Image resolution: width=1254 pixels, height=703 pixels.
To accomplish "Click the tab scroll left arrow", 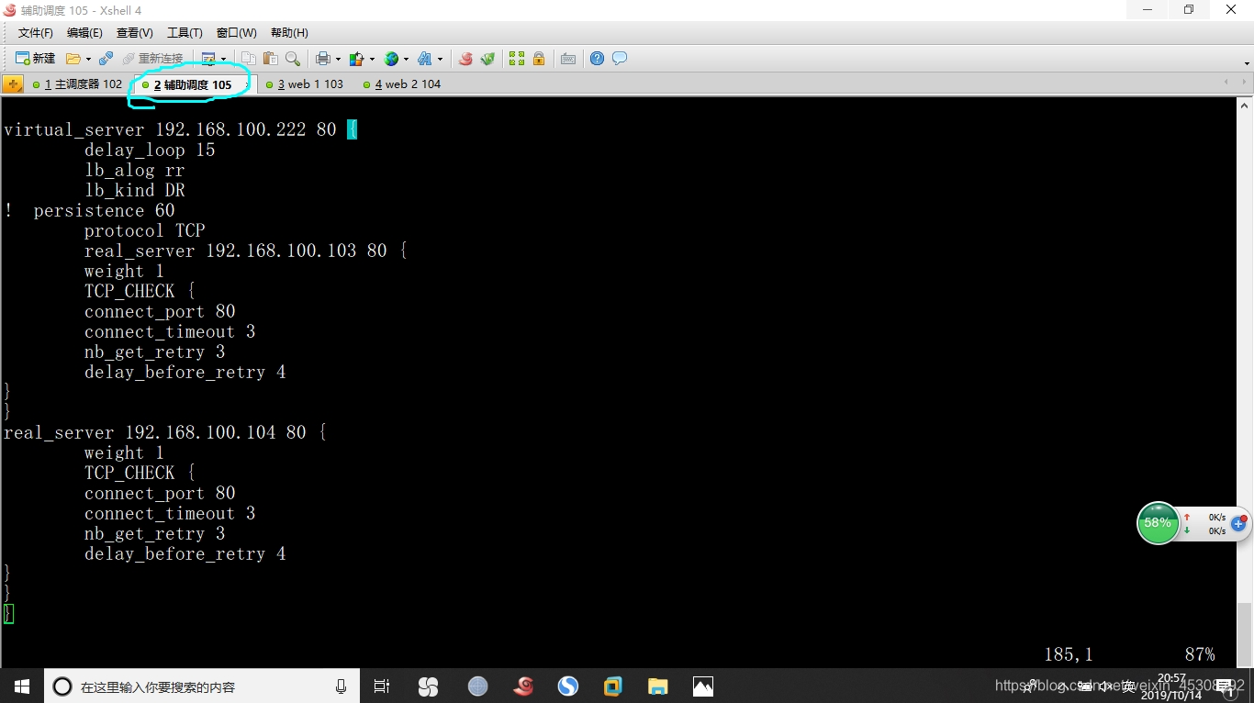I will click(1226, 83).
